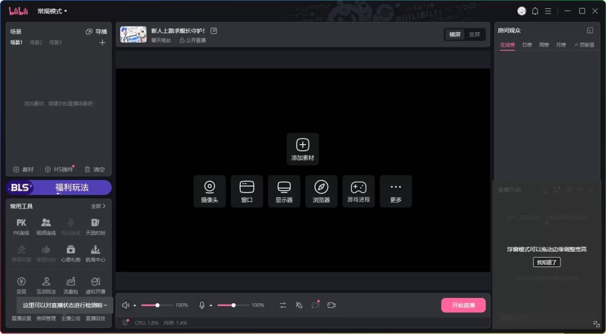Open the 更多 more sources tile
This screenshot has height=334, width=606.
[x=396, y=191]
